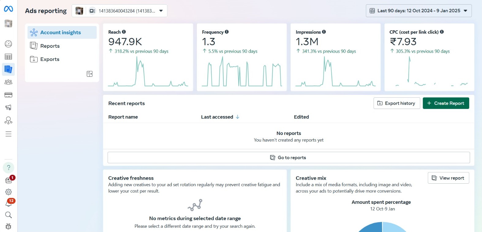
Task: Open the account profile picture in sidebar
Action: click(x=8, y=24)
